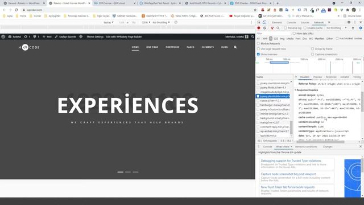Click the record network log button
364x205 pixels.
pyautogui.click(x=259, y=28)
